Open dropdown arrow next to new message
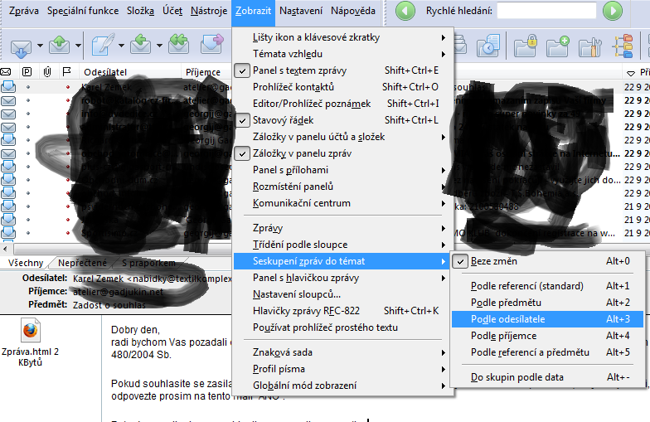The height and width of the screenshot is (422, 650). (x=121, y=45)
